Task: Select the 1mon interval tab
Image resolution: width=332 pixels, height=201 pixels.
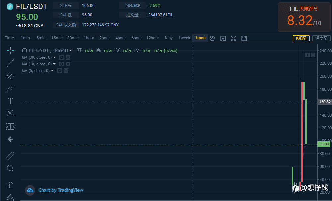Action: (x=200, y=38)
